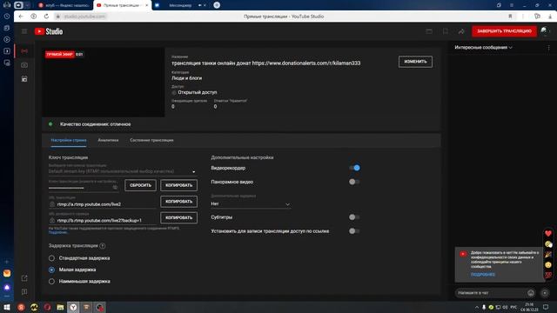Toggle the Видеорекордер switch
Image resolution: width=557 pixels, height=313 pixels.
pyautogui.click(x=354, y=168)
